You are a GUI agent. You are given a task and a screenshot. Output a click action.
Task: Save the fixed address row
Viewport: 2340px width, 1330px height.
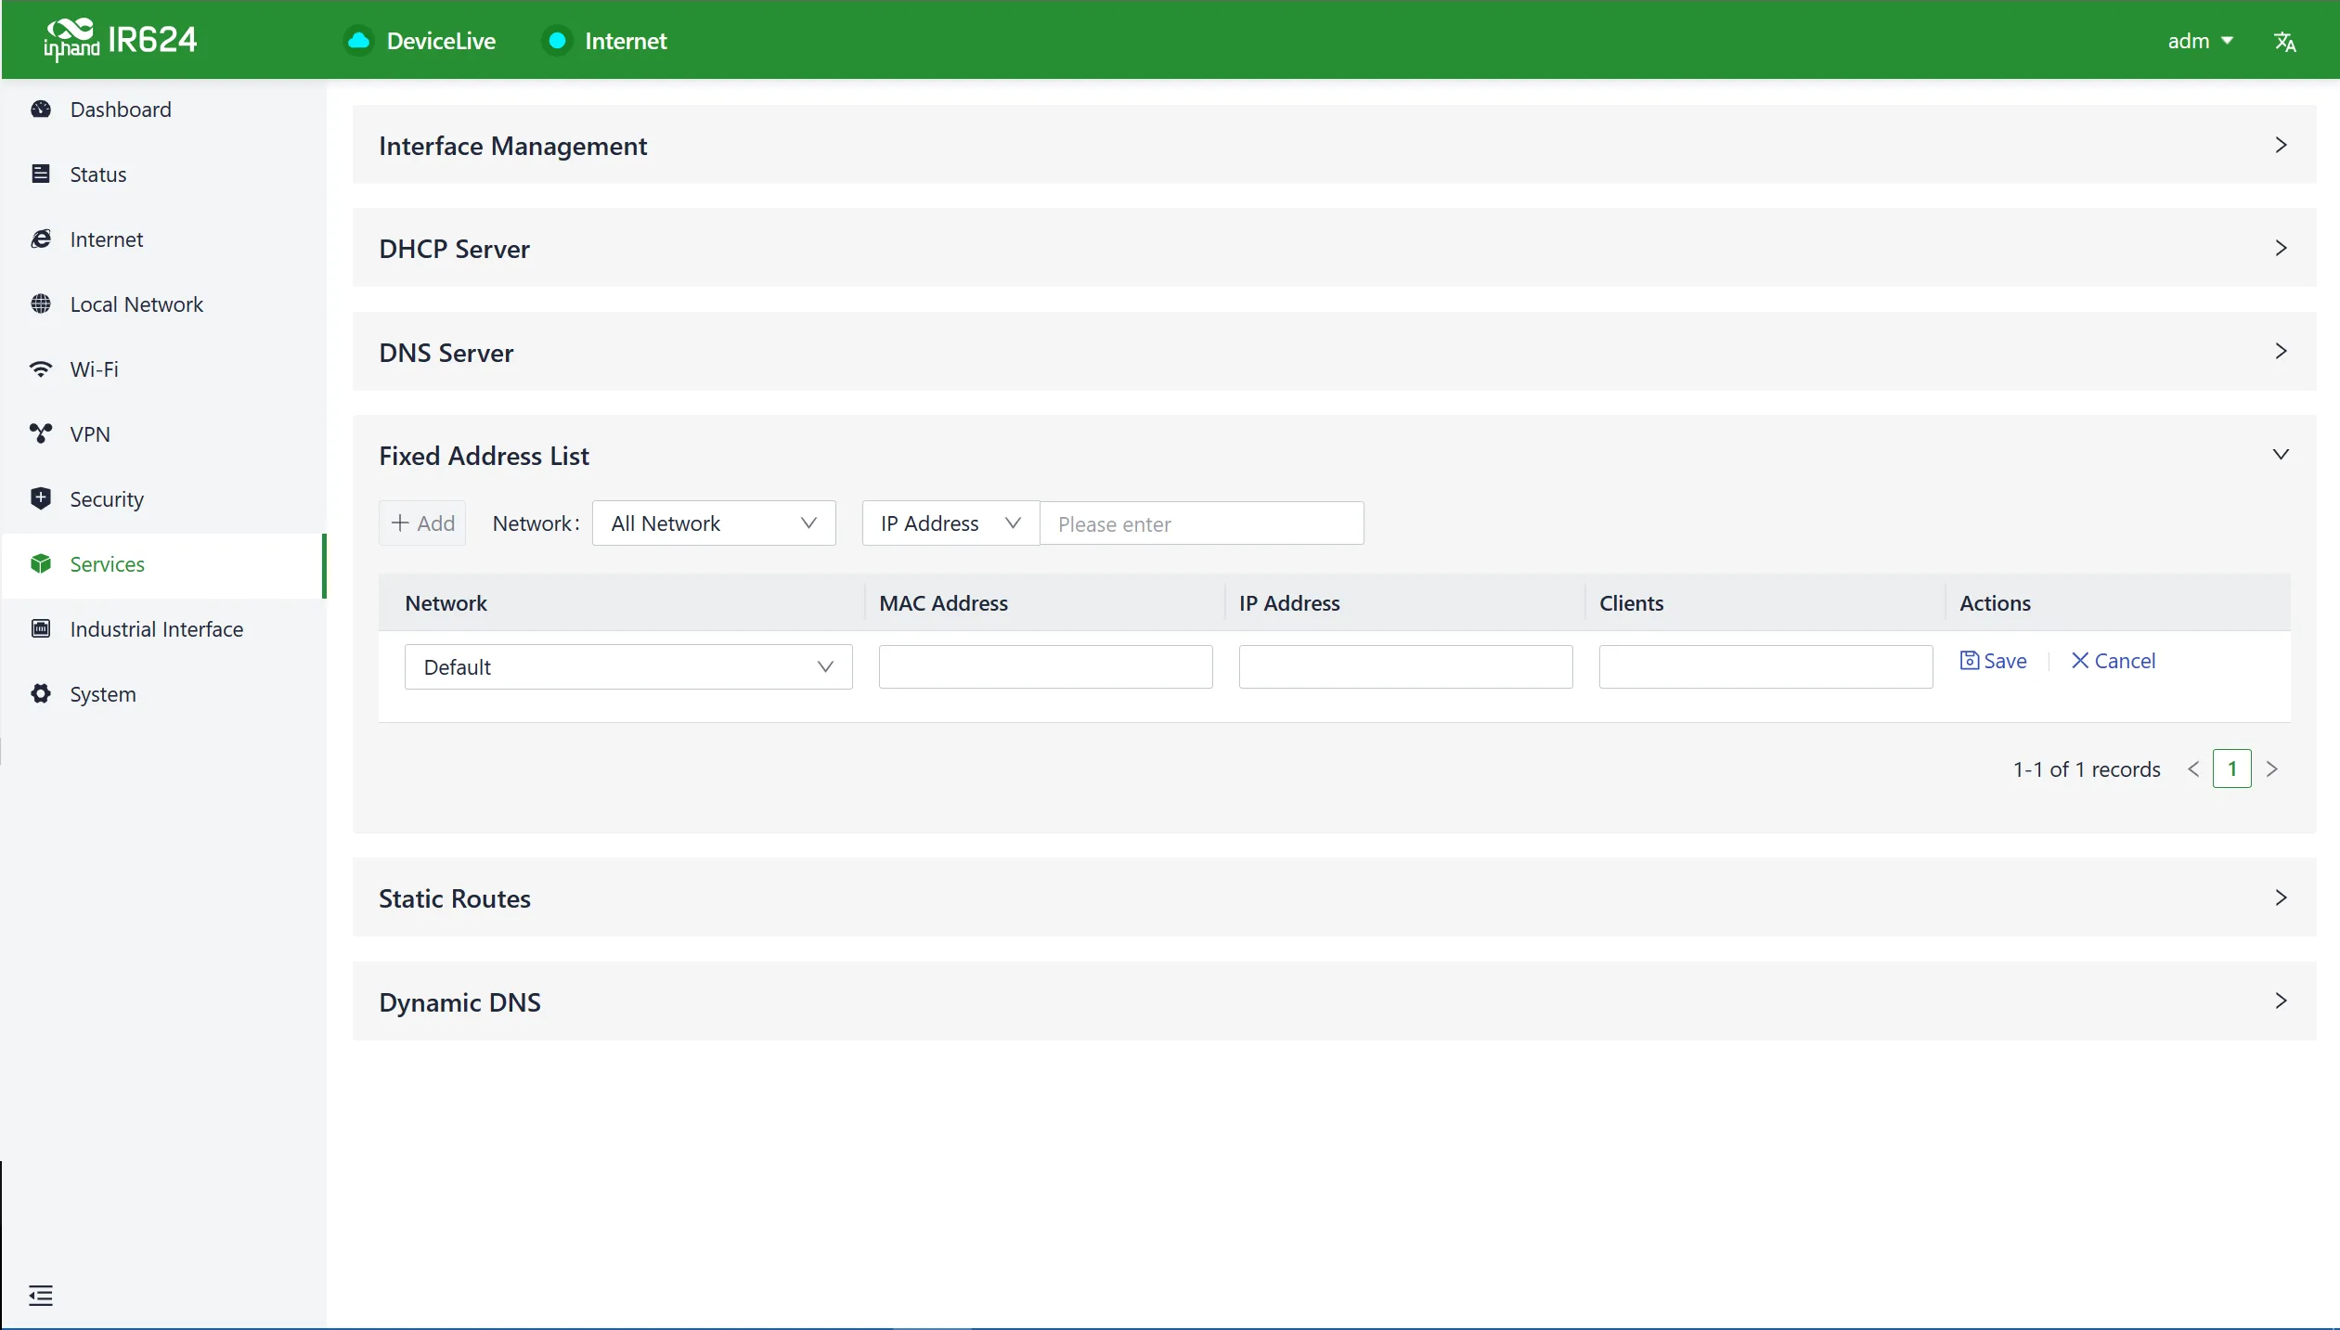point(1993,661)
